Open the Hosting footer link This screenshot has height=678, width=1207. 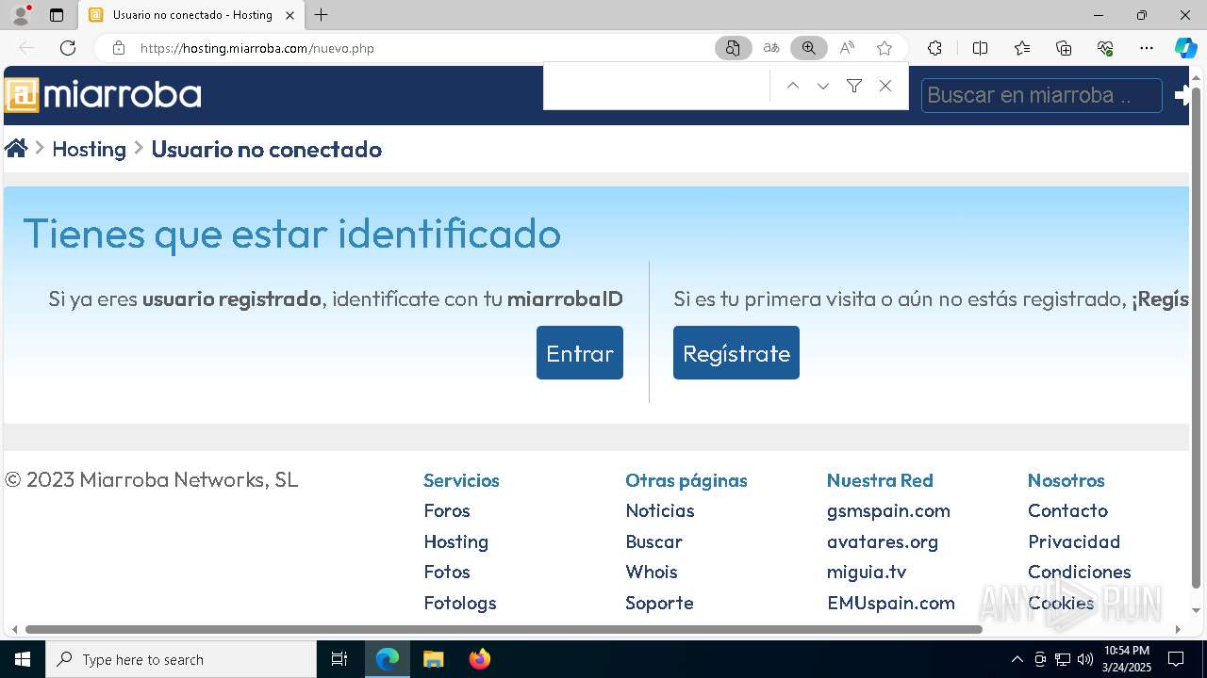click(x=455, y=541)
